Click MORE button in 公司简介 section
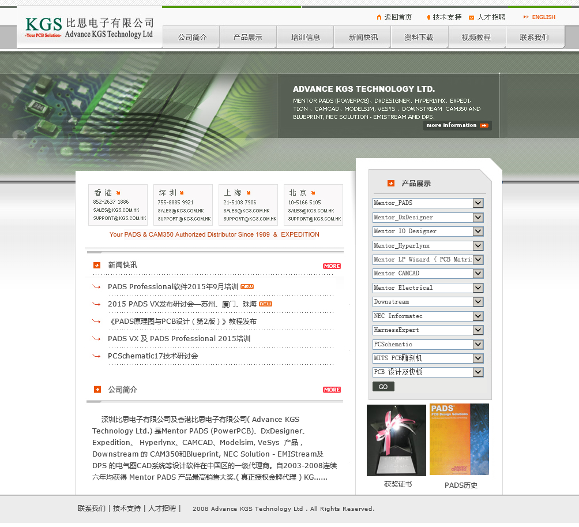The height and width of the screenshot is (527, 579). tap(332, 390)
